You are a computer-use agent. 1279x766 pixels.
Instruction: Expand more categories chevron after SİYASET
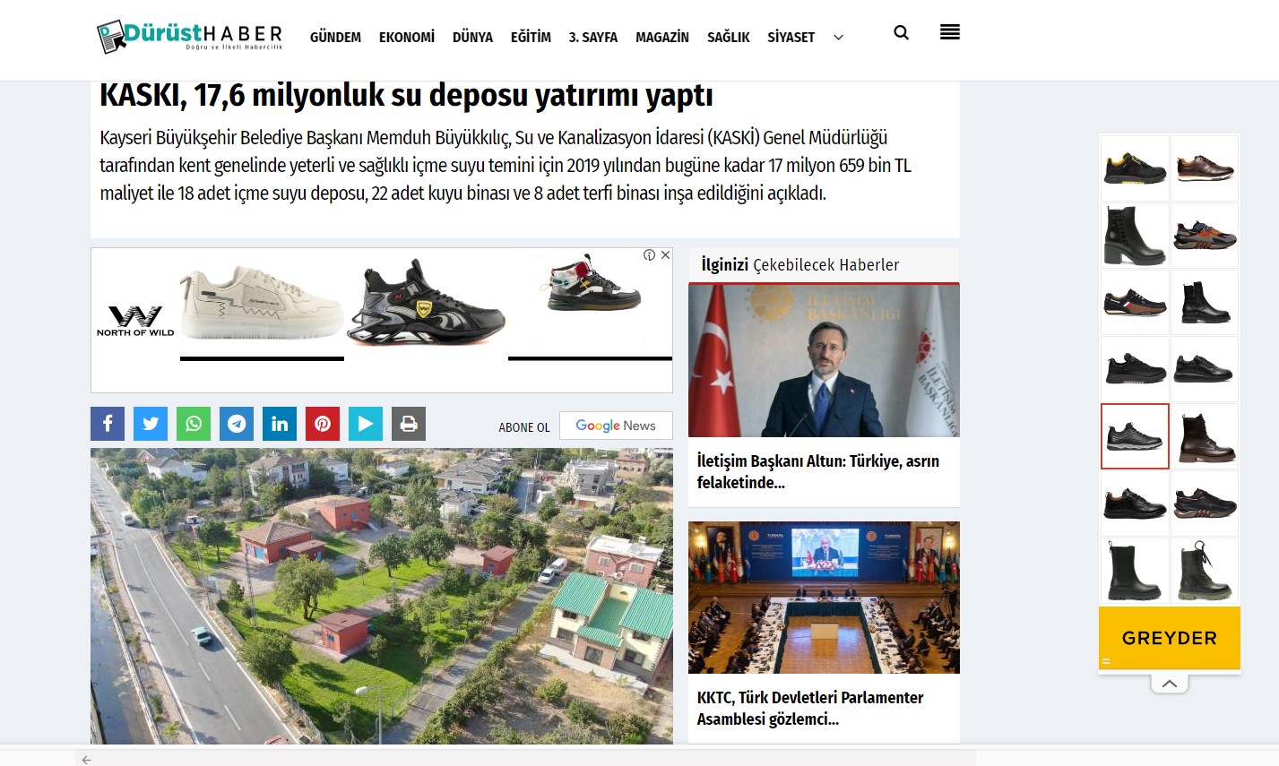pos(838,38)
